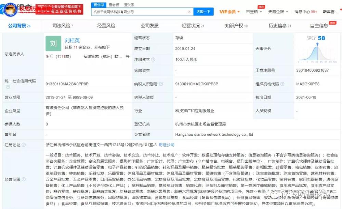Click the 注册地址 help question icon
The height and width of the screenshot is (209, 342).
click(24, 145)
